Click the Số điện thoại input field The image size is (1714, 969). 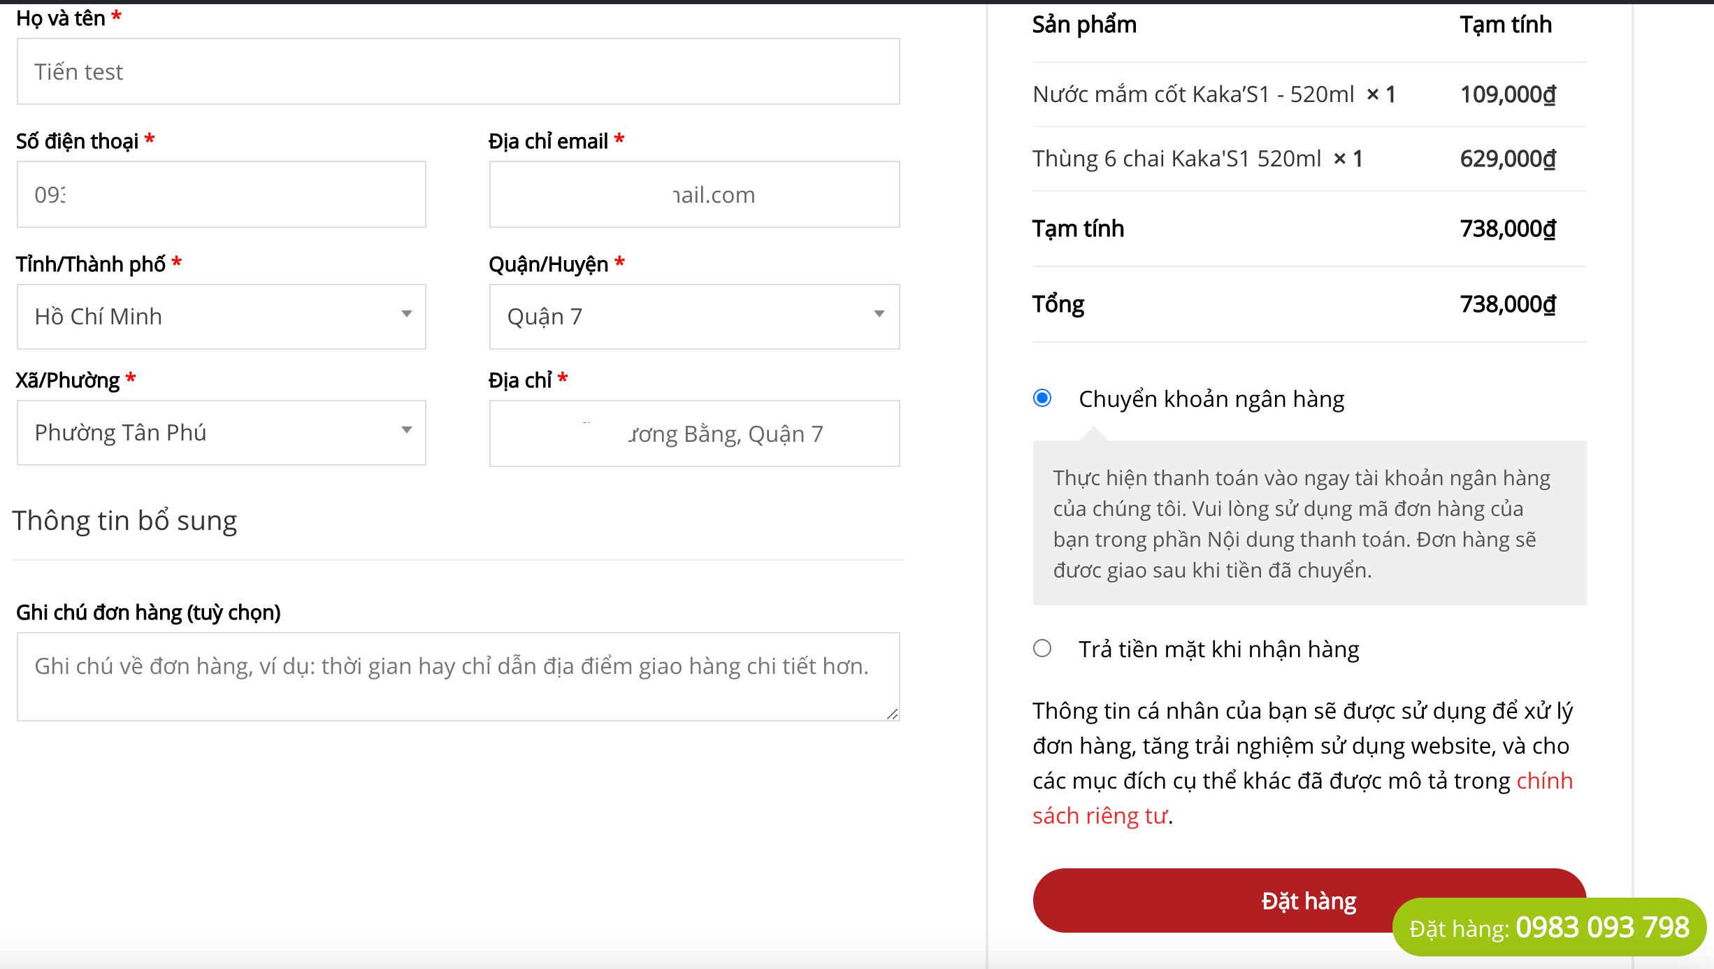click(221, 194)
